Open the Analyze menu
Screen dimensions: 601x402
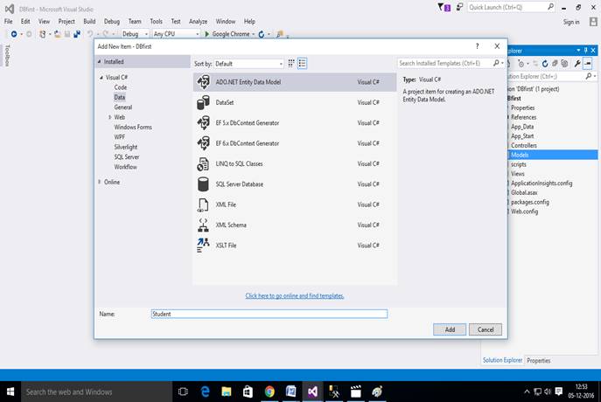198,22
